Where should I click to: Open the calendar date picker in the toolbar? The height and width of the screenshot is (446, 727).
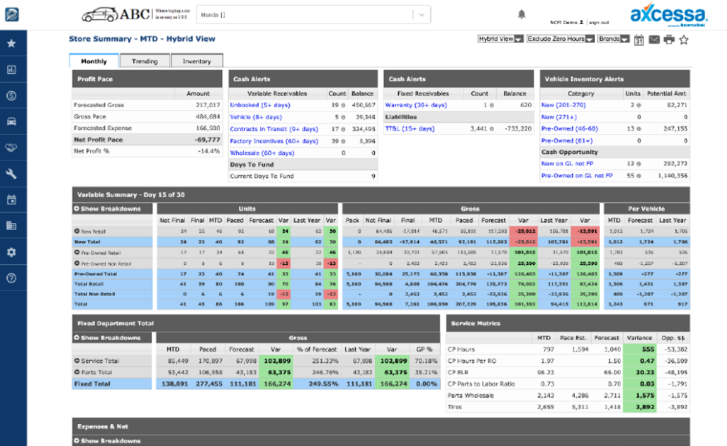(x=639, y=40)
